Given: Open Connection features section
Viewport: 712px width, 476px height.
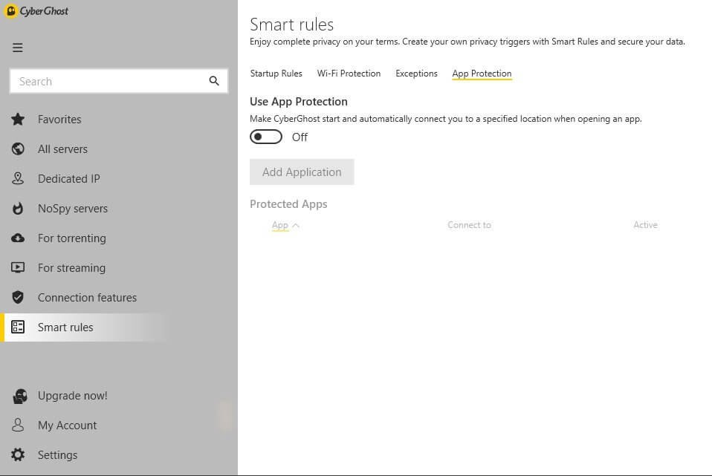Looking at the screenshot, I should [x=87, y=298].
